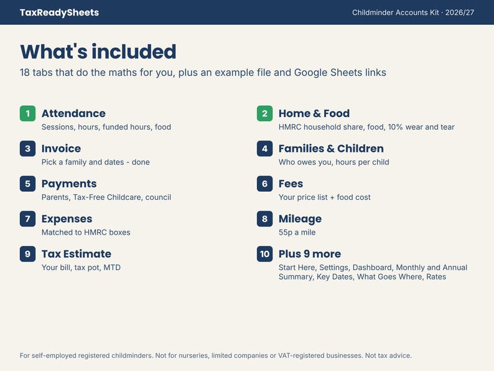Click 'Matched to HMRC boxes' text

point(86,232)
